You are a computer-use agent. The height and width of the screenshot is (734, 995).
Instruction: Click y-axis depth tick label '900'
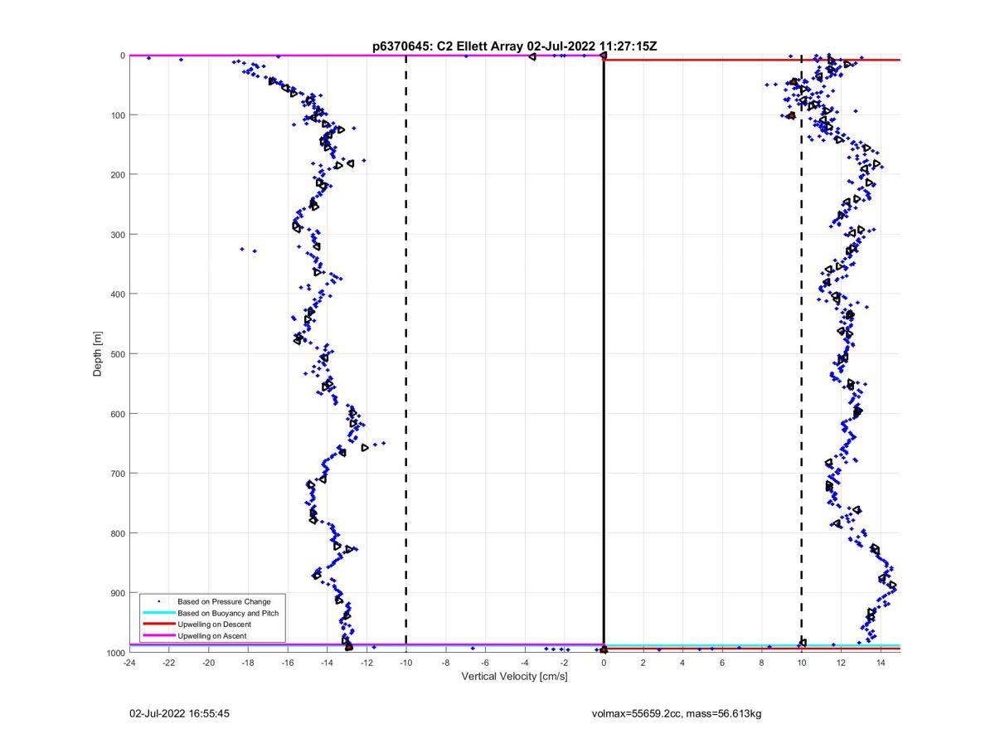[x=117, y=593]
